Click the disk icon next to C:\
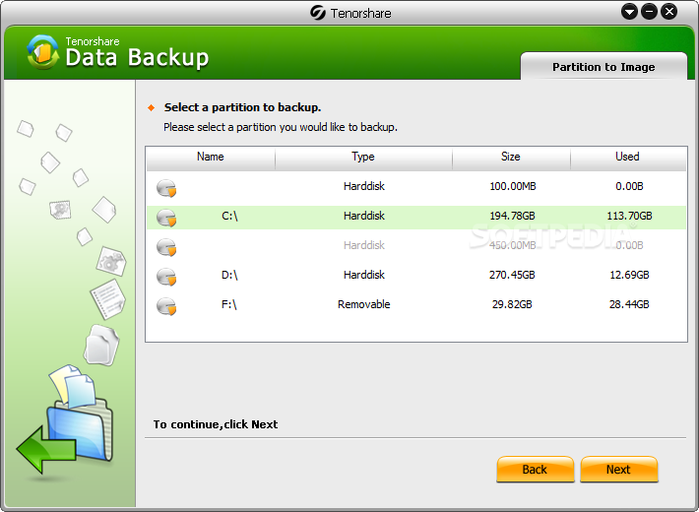This screenshot has height=512, width=699. pos(166,218)
